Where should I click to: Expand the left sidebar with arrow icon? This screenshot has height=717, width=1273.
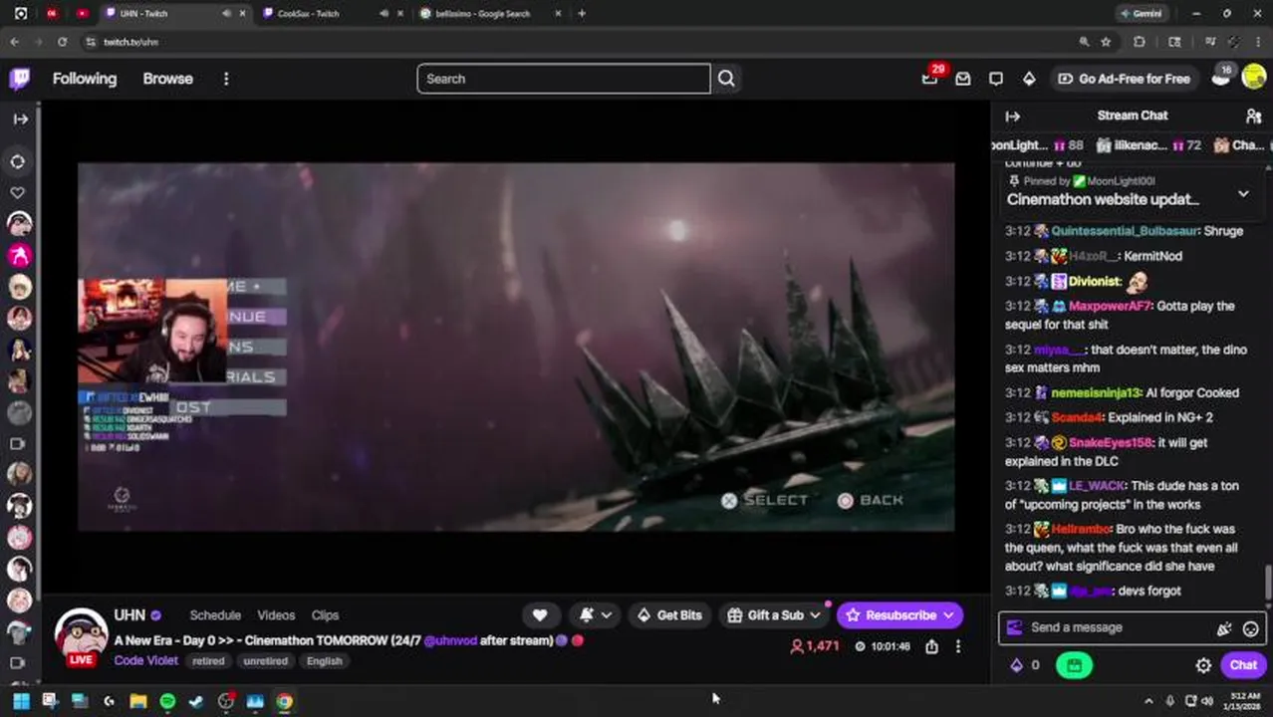19,119
